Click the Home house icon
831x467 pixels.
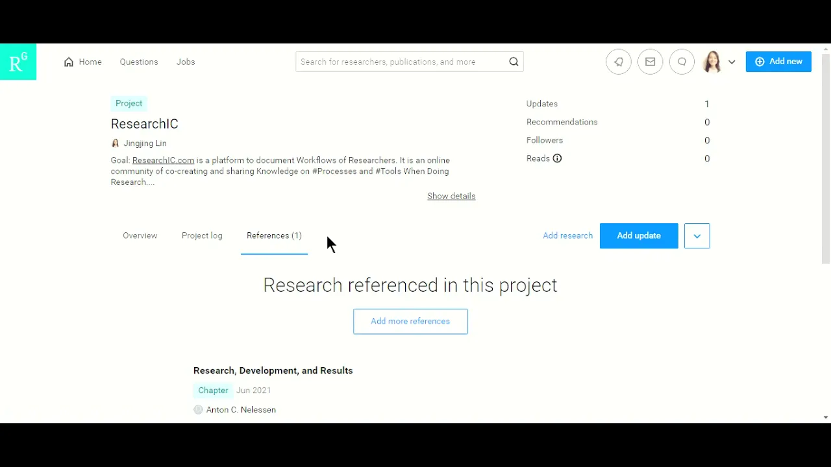[x=69, y=62]
